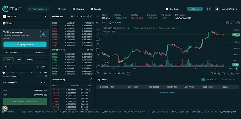Select the ruler measure tool
This screenshot has width=241, height=119.
(x=98, y=67)
